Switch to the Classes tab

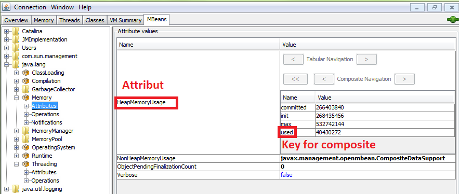coord(95,20)
